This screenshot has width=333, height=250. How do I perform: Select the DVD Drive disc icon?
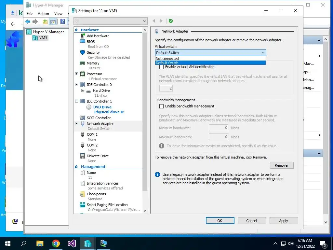point(89,107)
